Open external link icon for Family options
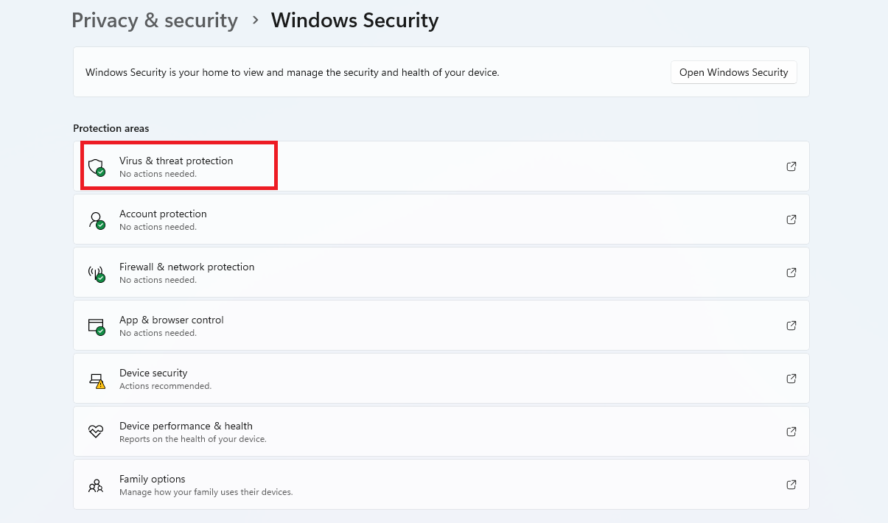The image size is (888, 523). 791,485
